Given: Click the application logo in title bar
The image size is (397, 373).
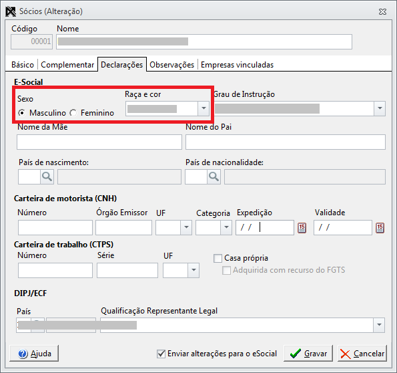Looking at the screenshot, I should click(11, 11).
